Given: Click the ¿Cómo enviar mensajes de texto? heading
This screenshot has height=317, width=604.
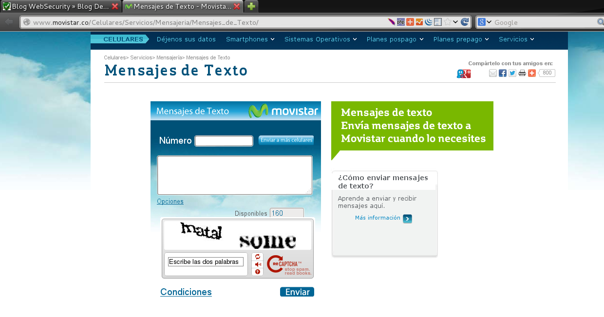Looking at the screenshot, I should [383, 182].
